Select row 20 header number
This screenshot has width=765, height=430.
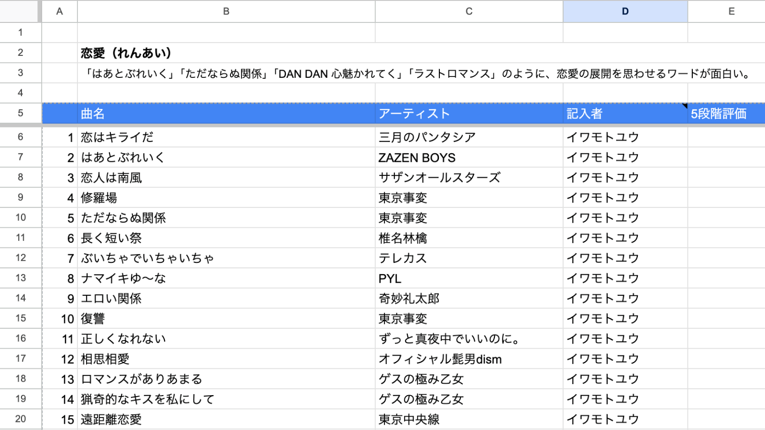pos(21,419)
